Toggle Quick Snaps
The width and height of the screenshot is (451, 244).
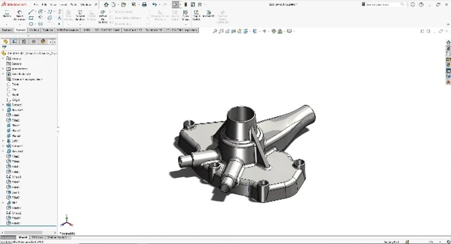point(185,15)
